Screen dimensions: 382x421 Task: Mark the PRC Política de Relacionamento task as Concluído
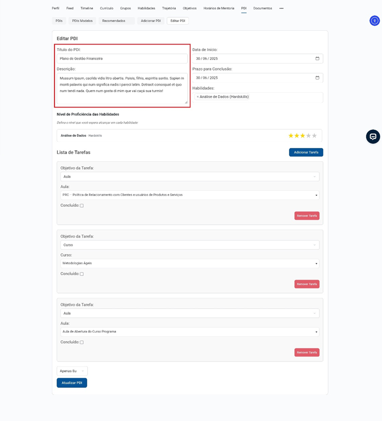(82, 206)
